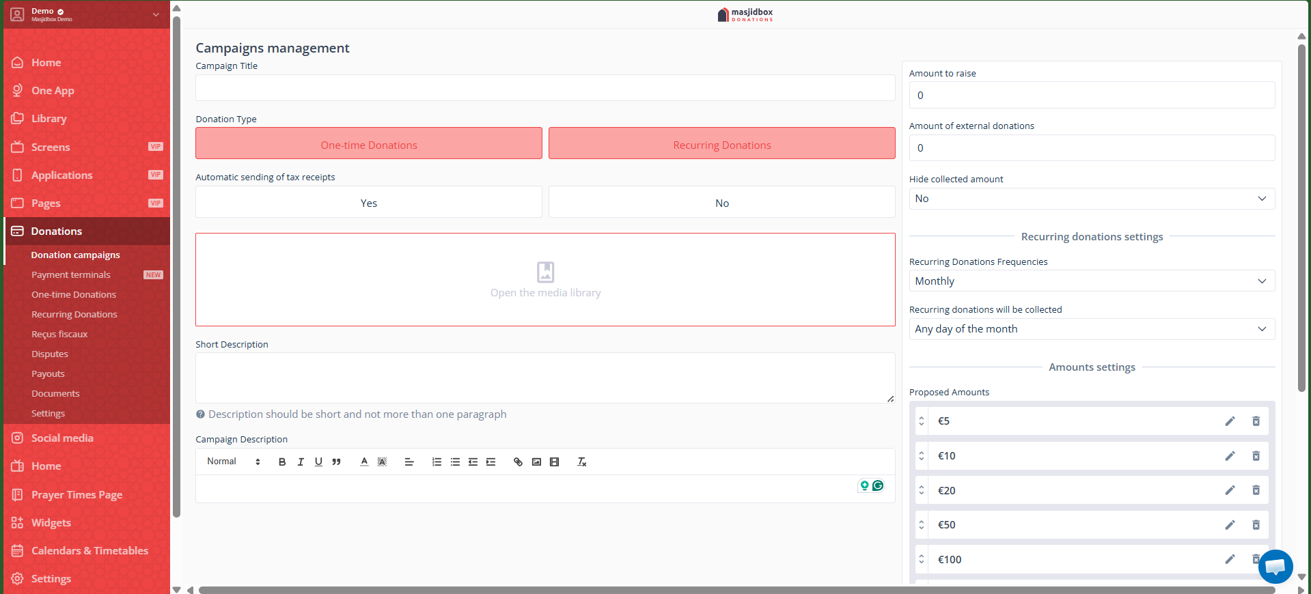The width and height of the screenshot is (1311, 594).
Task: Select Recurring Donations donation type
Action: [x=721, y=143]
